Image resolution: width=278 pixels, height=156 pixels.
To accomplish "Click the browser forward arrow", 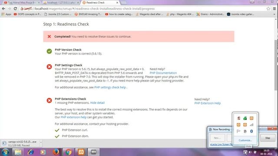I will click(10, 9).
